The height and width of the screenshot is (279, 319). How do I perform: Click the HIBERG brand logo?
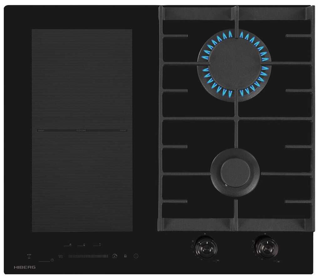tap(25, 267)
